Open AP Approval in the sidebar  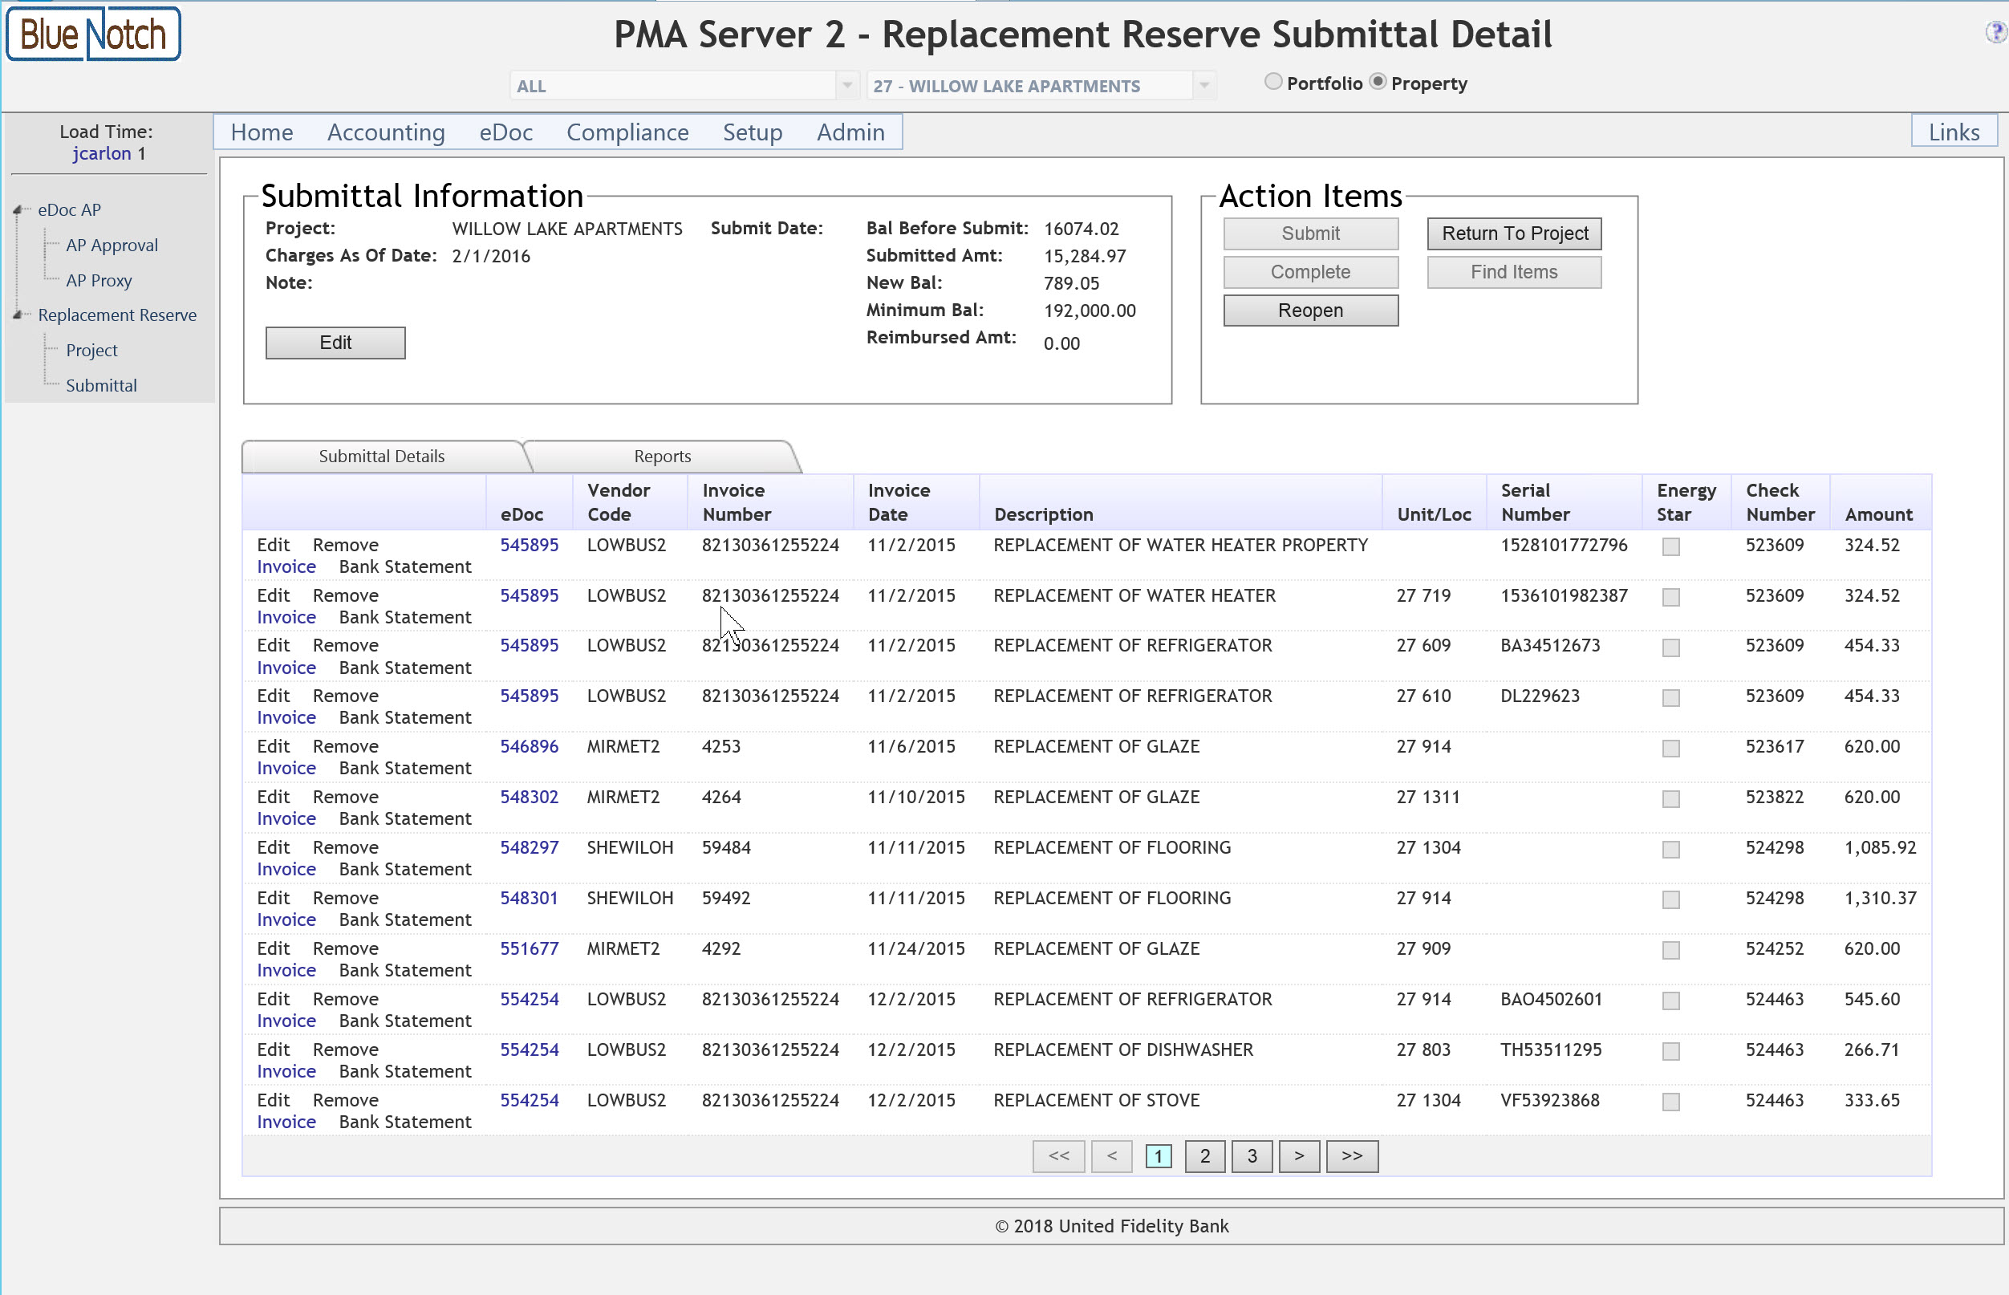point(112,246)
